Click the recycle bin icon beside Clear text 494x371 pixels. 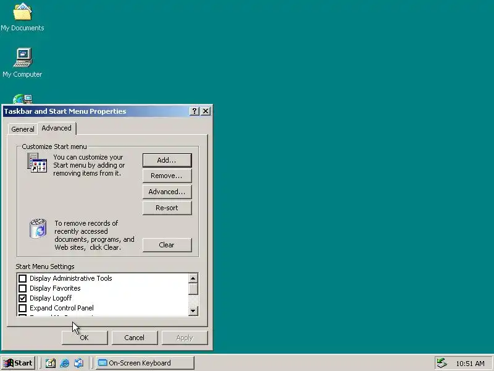[38, 228]
